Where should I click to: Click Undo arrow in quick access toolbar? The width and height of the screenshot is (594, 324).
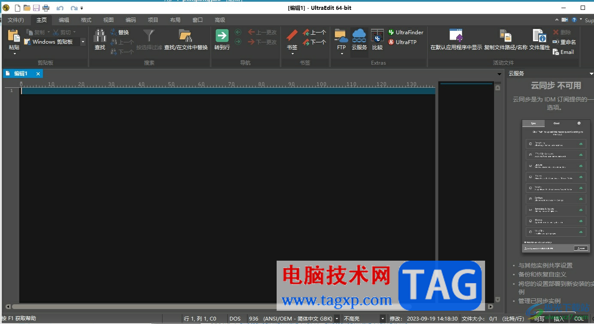pos(60,8)
